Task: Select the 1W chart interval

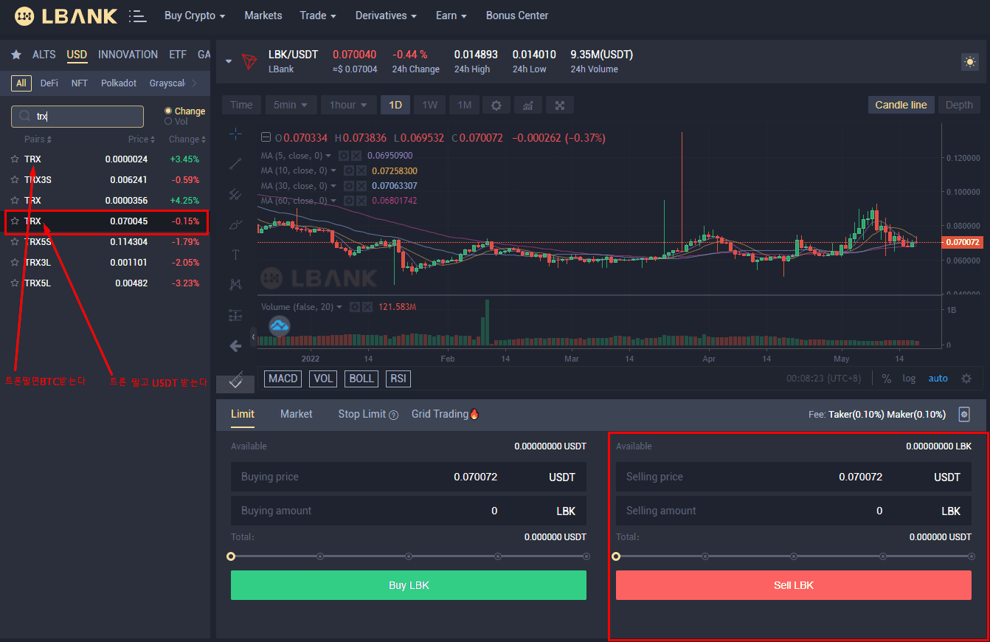Action: click(429, 105)
